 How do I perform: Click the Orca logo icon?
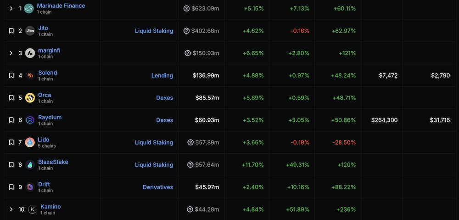click(x=30, y=97)
